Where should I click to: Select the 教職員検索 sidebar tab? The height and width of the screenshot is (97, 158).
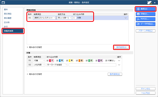pyautogui.click(x=13, y=31)
